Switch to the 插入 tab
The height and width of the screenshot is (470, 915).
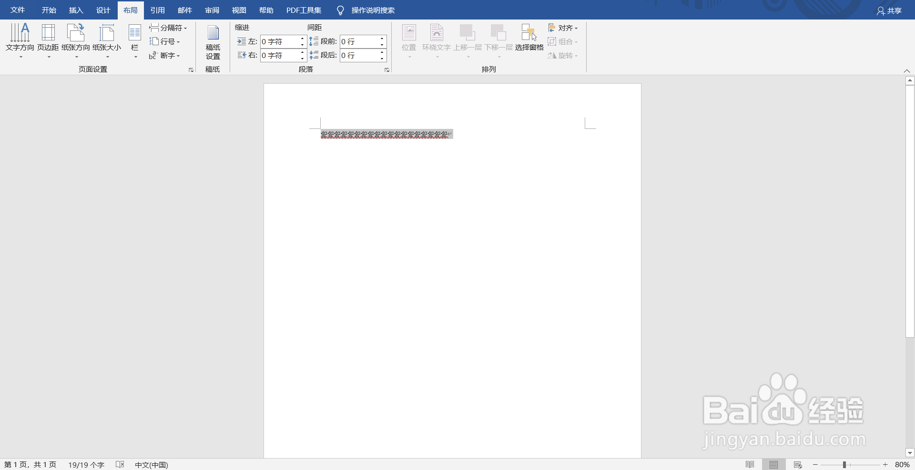(x=76, y=10)
